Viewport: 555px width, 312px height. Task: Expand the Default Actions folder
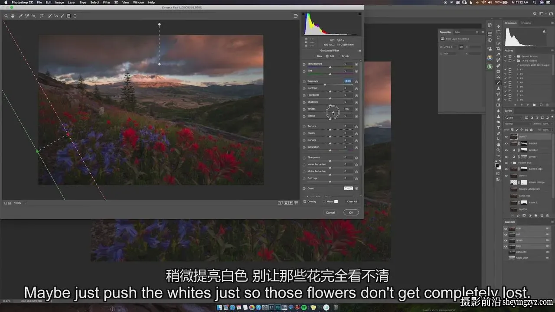[x=514, y=56]
